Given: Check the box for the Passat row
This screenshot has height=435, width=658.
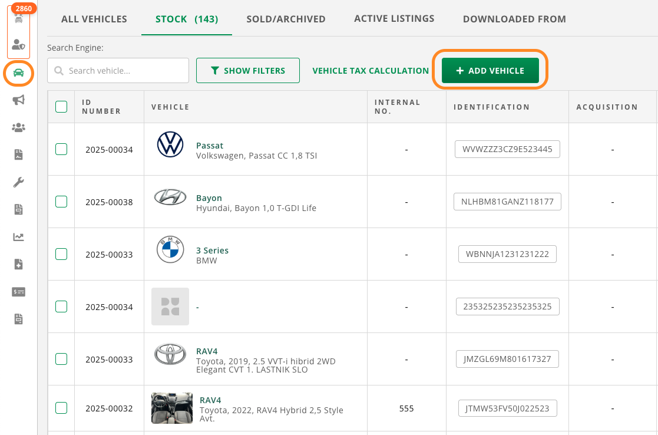Looking at the screenshot, I should coord(61,149).
